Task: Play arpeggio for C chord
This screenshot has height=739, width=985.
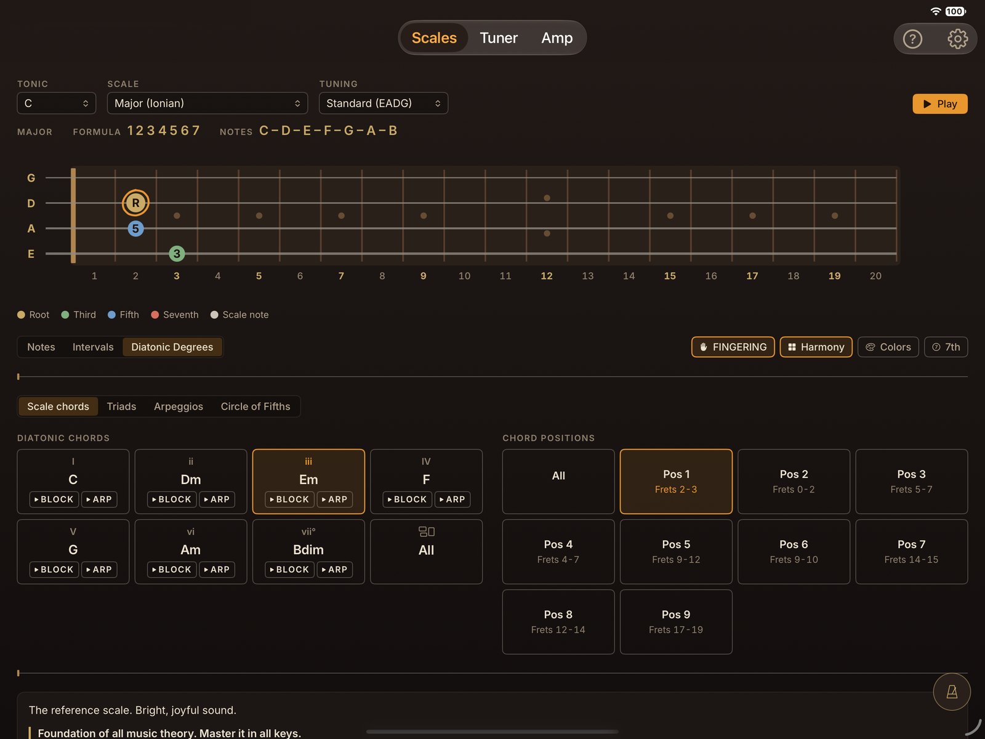Action: click(x=99, y=499)
